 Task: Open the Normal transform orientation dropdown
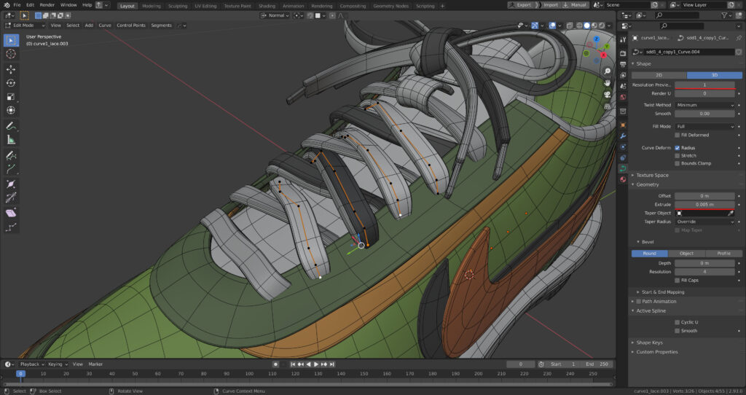click(275, 16)
